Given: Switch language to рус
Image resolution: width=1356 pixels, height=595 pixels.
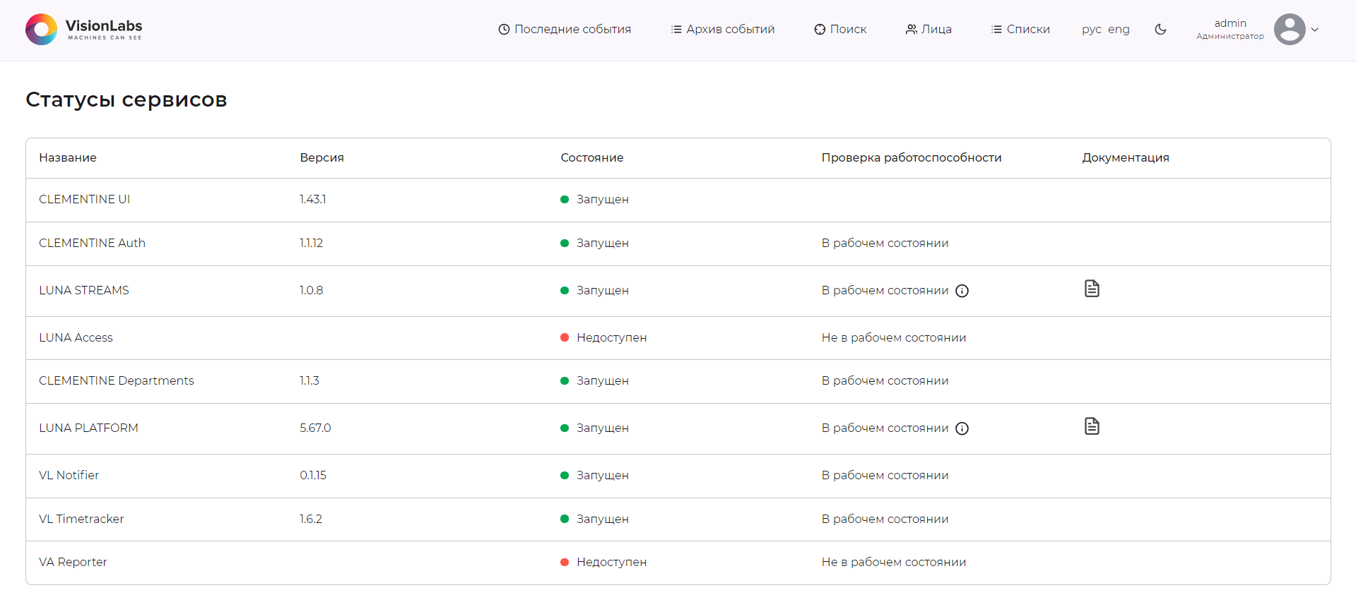Looking at the screenshot, I should pyautogui.click(x=1092, y=30).
